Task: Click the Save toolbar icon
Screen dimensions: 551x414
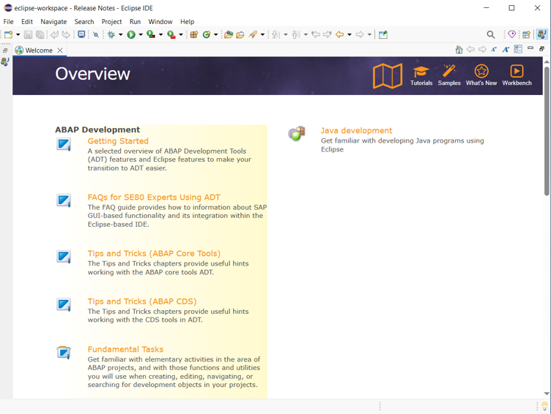Action: tap(28, 34)
